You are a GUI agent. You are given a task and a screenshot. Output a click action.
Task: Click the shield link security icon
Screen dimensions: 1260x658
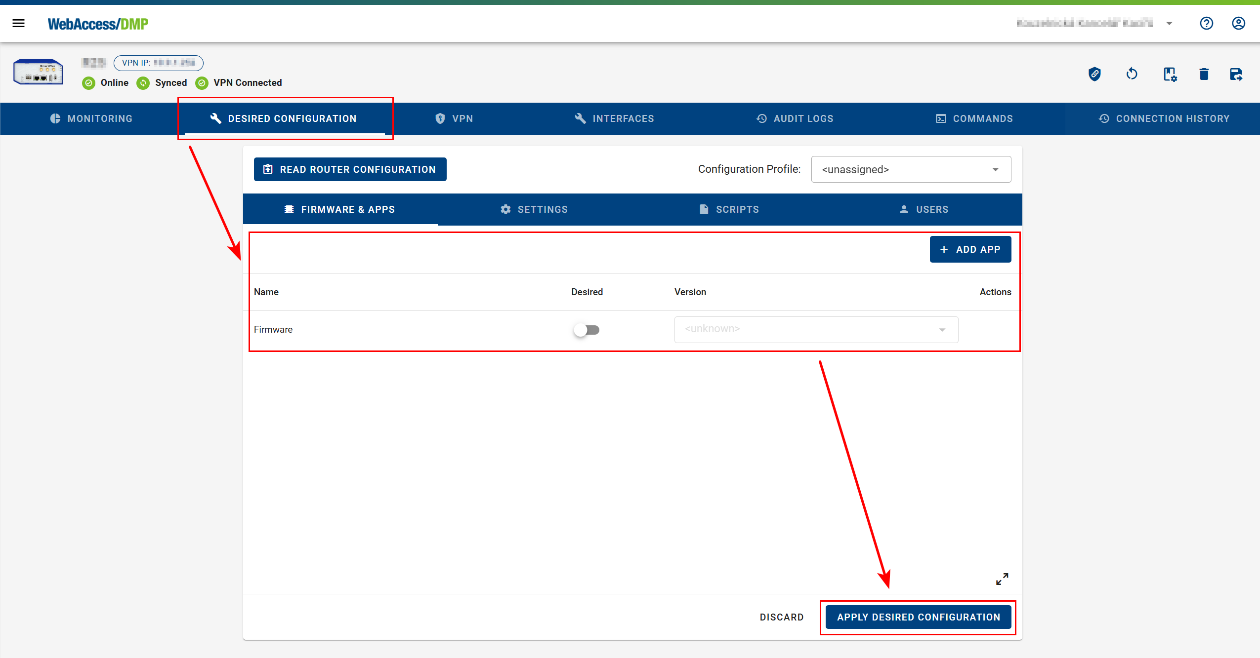(x=1094, y=74)
